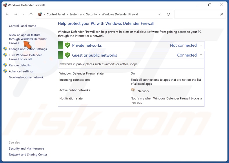Go forward with the Forward arrow
Viewport: 229px width, 163px height.
pos(16,14)
